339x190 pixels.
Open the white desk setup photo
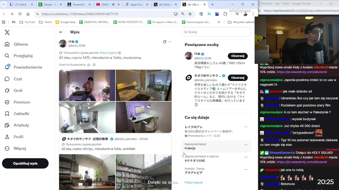click(x=144, y=117)
